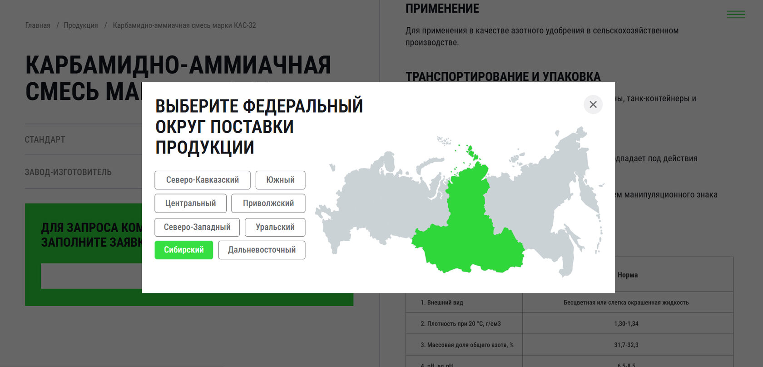Viewport: 763px width, 367px height.
Task: Go to Главная breadcrumb link
Action: 38,25
